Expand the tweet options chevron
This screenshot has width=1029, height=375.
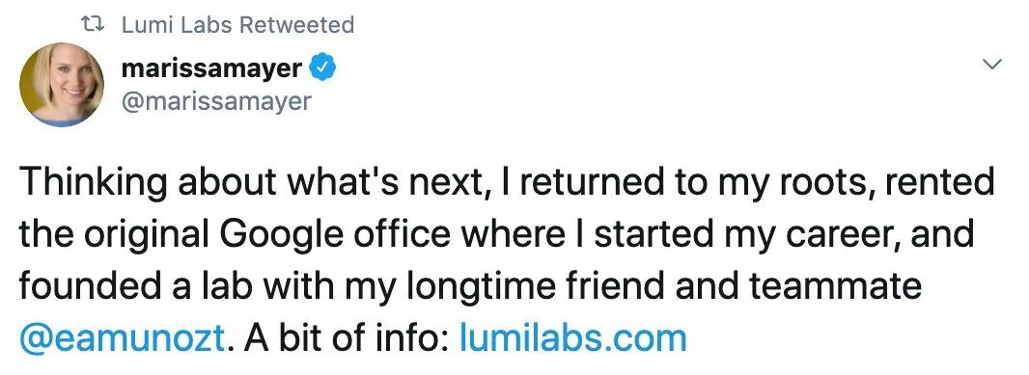pos(994,65)
